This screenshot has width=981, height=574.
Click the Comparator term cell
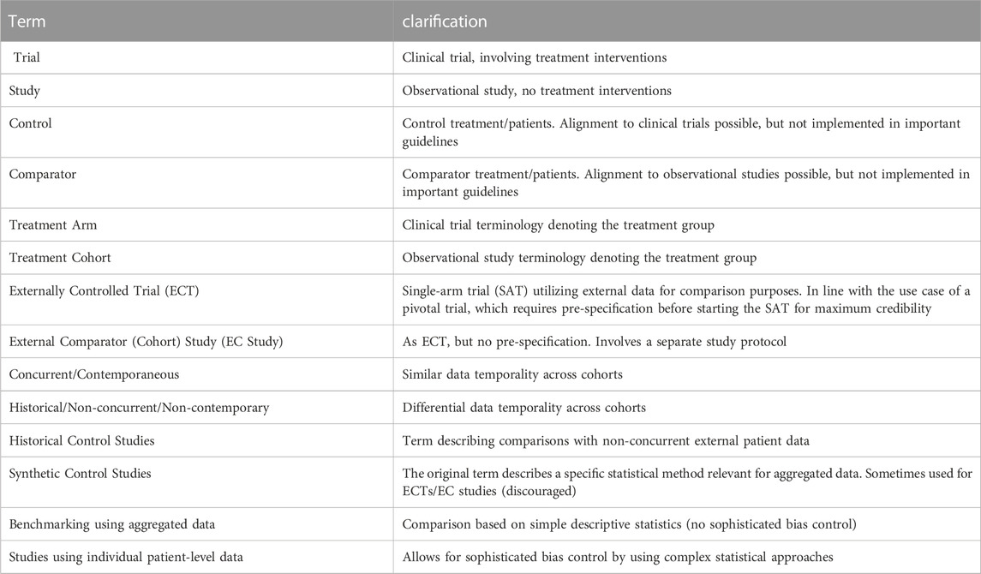[196, 183]
